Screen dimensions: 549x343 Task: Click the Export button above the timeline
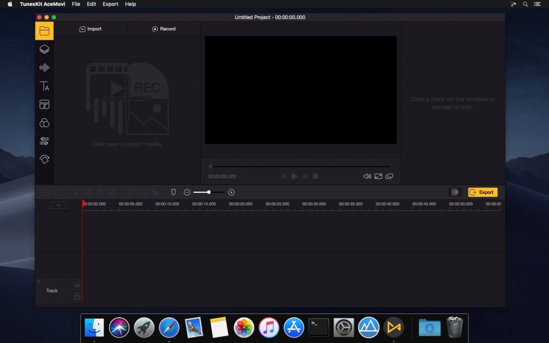(482, 192)
